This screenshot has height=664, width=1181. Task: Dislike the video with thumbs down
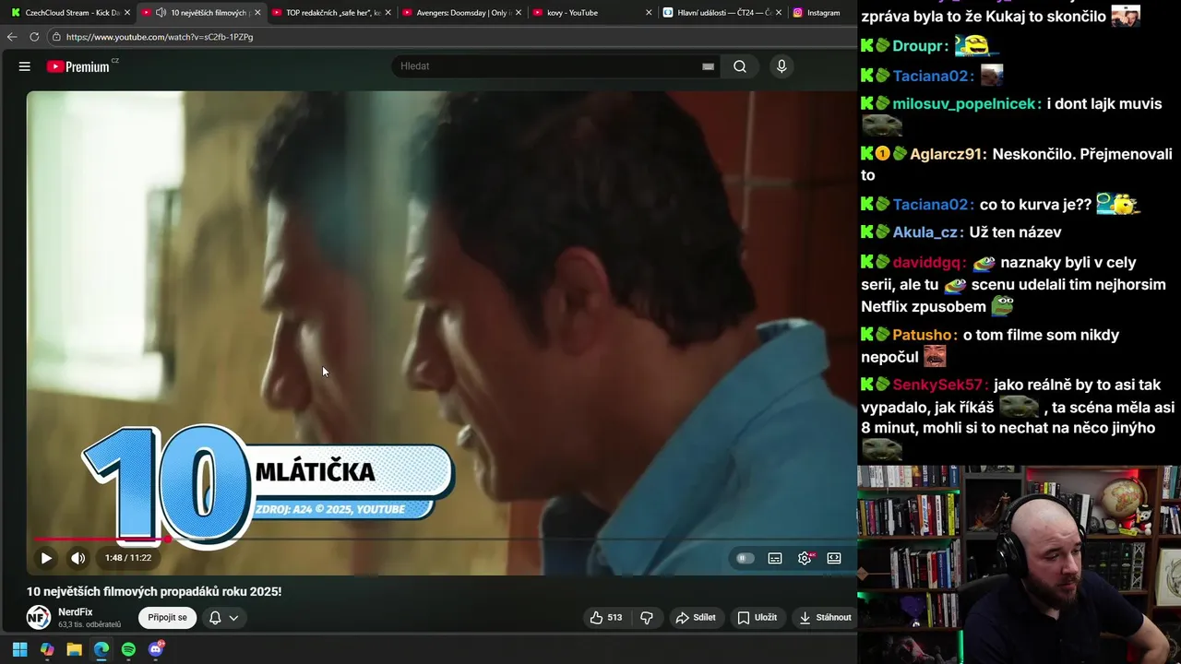pos(647,618)
